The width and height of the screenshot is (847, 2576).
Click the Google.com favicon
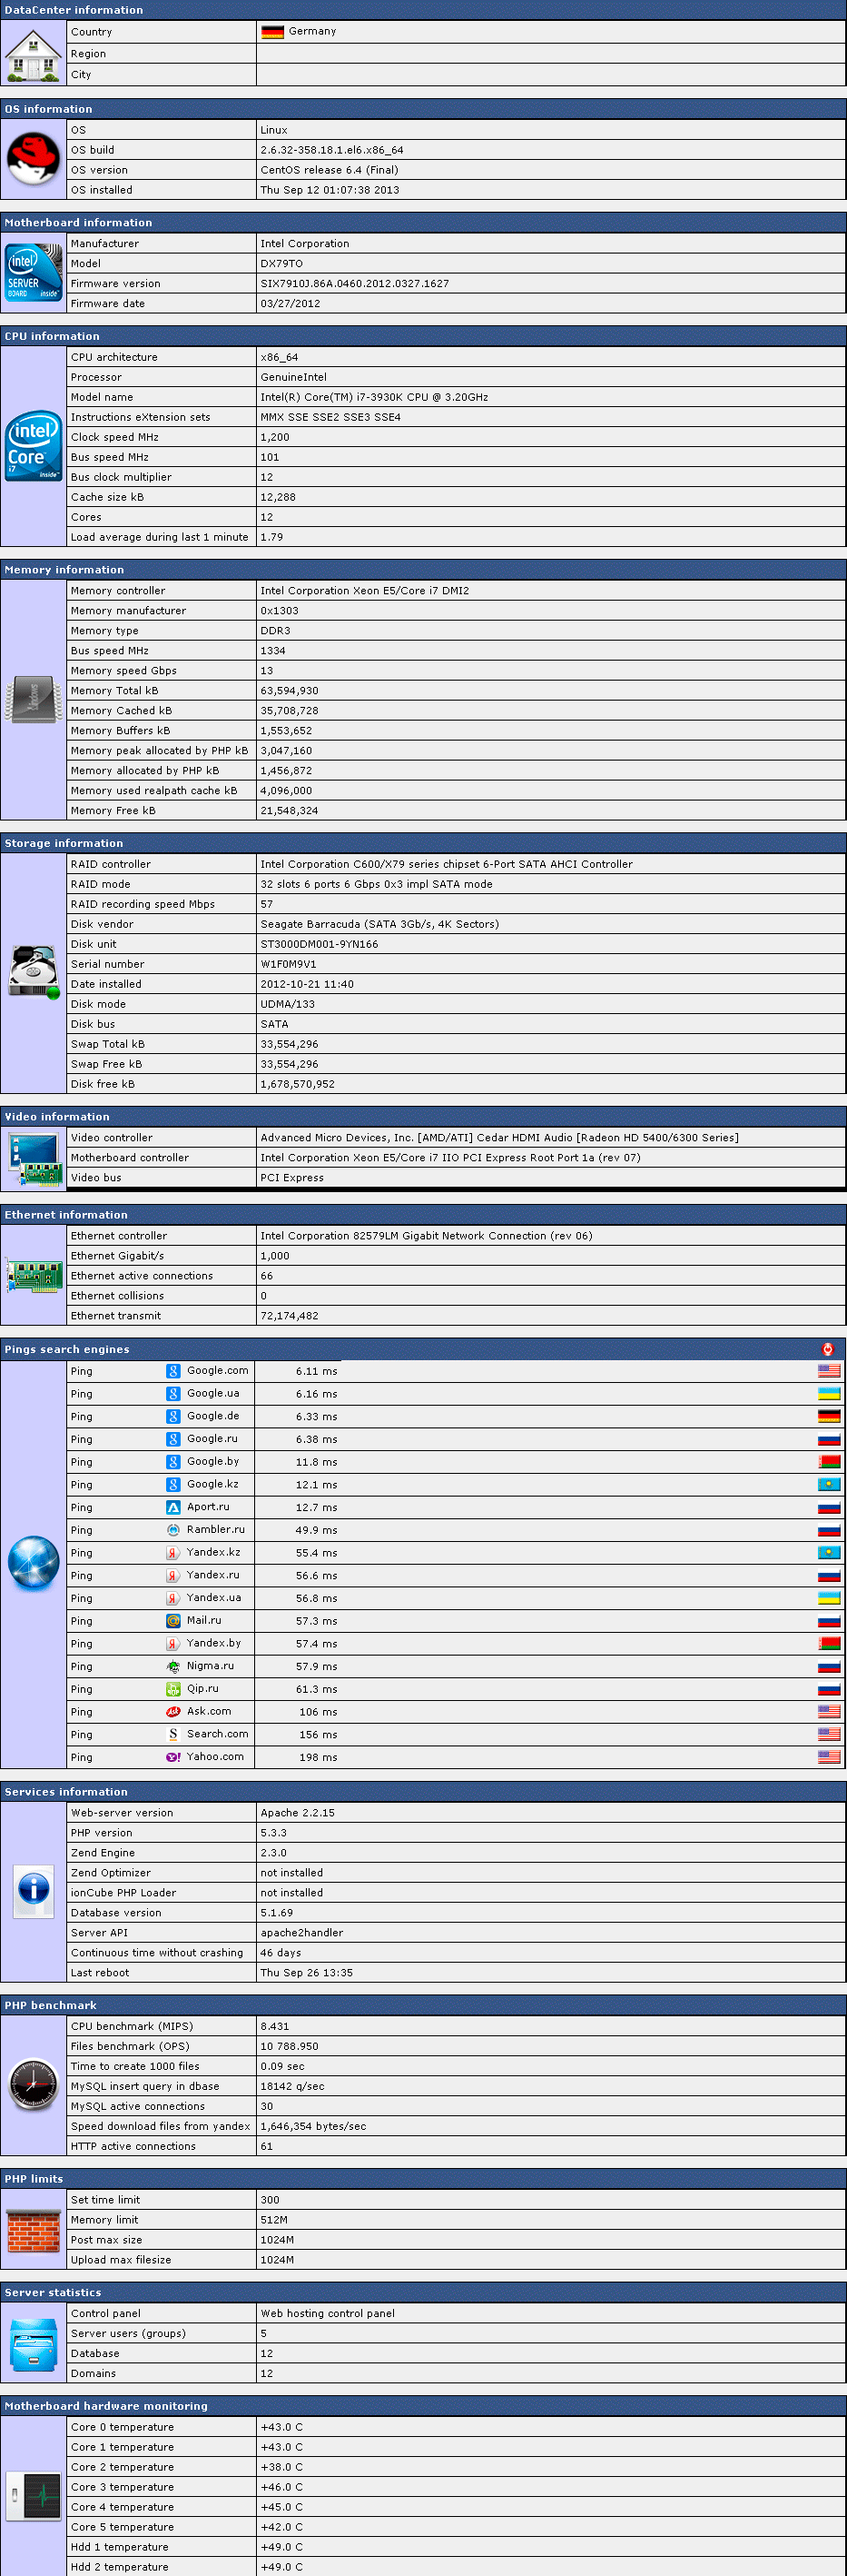172,1371
